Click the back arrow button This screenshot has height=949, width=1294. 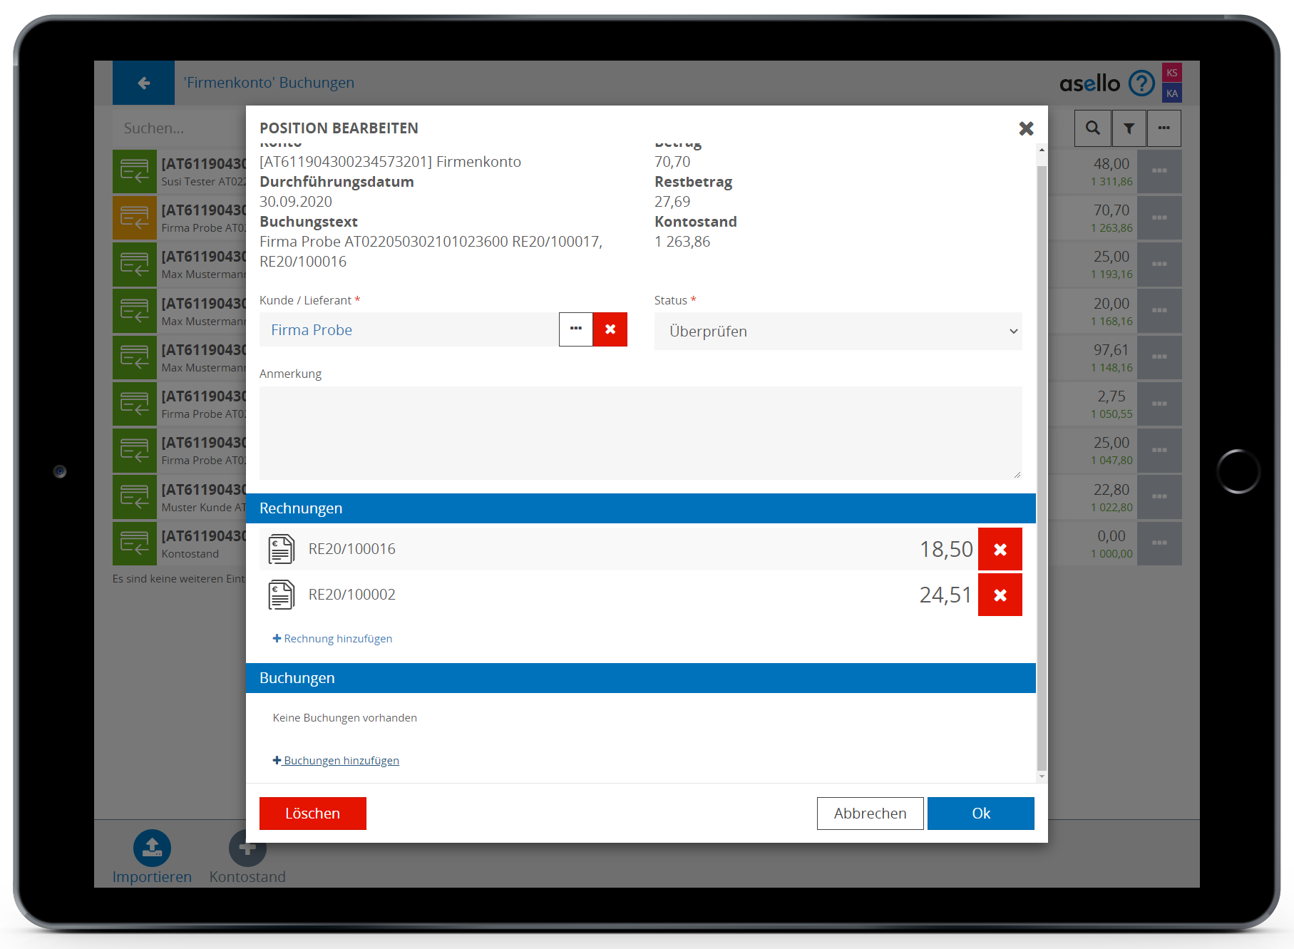point(143,83)
